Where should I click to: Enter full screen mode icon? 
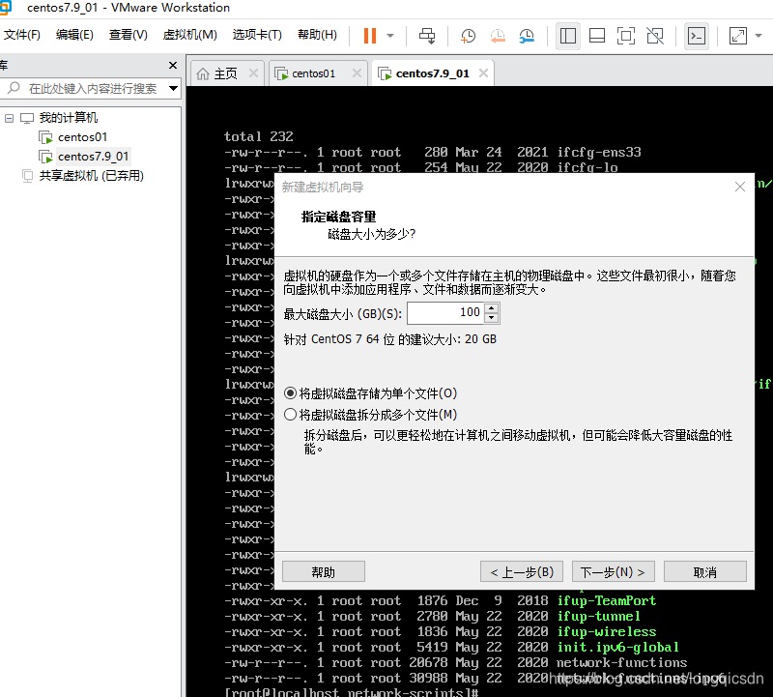coord(626,36)
